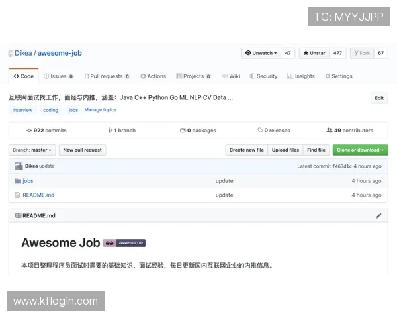Open the 49 contributors stat

(x=349, y=131)
